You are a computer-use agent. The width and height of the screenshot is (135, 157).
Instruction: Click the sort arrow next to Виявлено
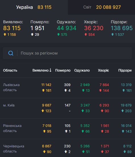(50, 70)
